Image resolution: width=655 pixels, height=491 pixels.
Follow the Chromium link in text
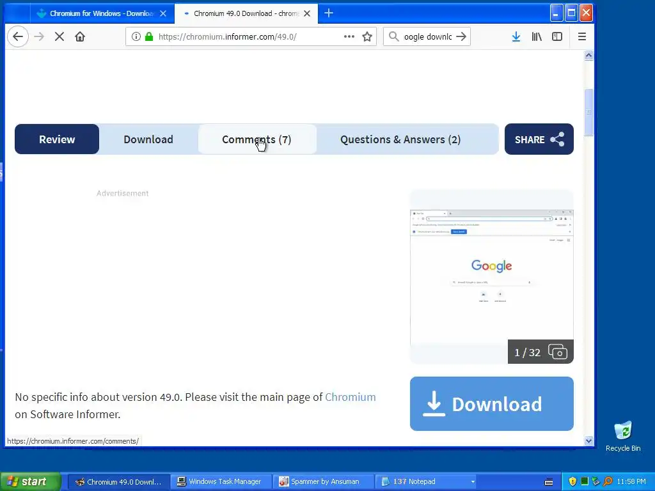350,397
